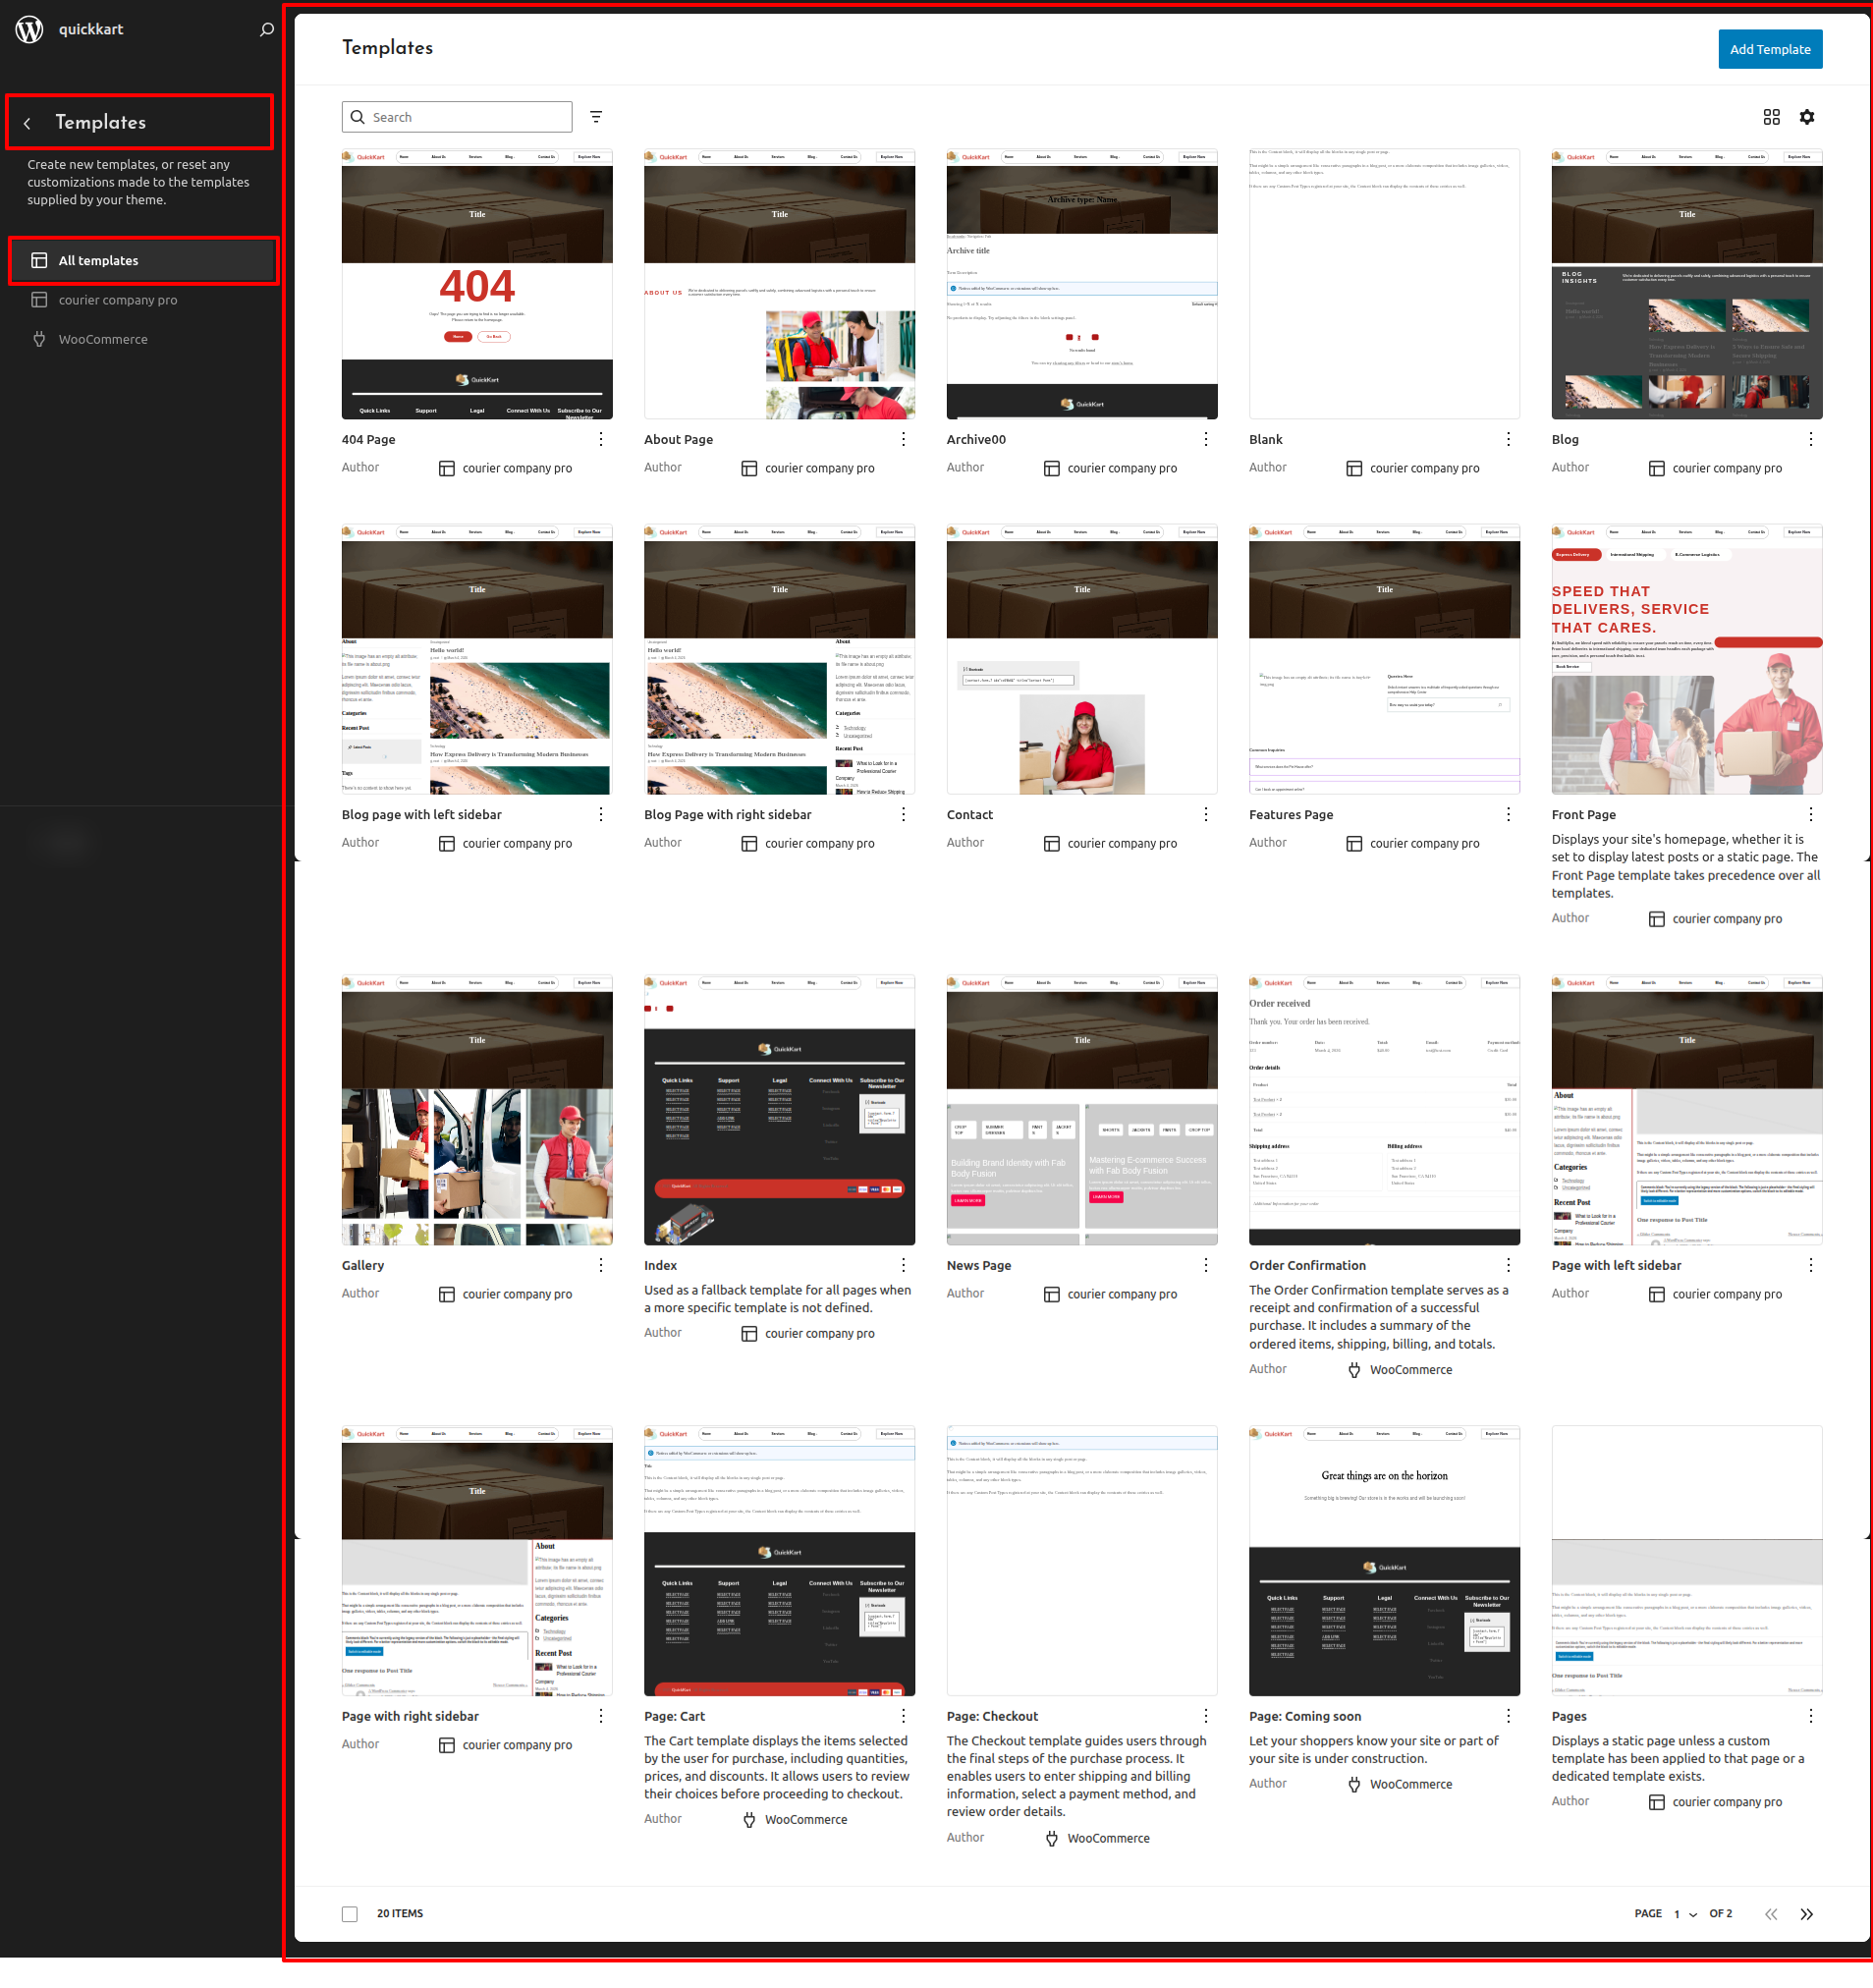Image resolution: width=1873 pixels, height=1988 pixels.
Task: Open the page number dropdown
Action: (1685, 1914)
